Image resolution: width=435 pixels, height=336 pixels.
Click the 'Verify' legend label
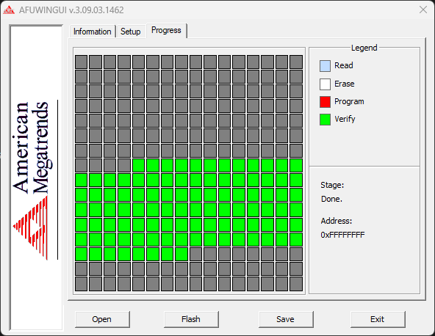[345, 120]
